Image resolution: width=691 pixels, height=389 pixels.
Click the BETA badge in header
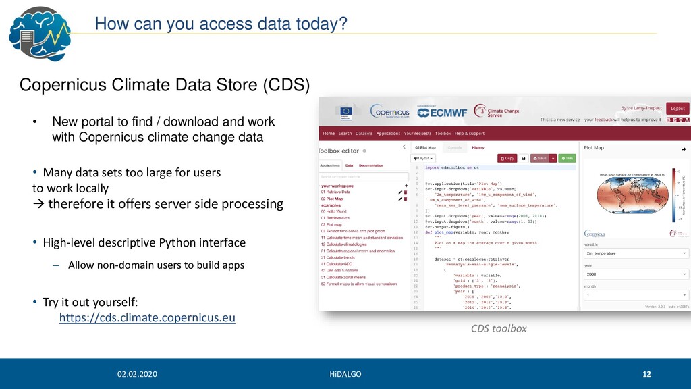678,120
